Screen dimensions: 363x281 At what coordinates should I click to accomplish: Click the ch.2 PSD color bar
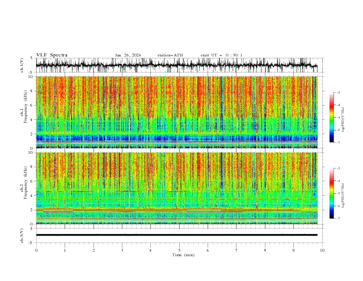pyautogui.click(x=331, y=193)
